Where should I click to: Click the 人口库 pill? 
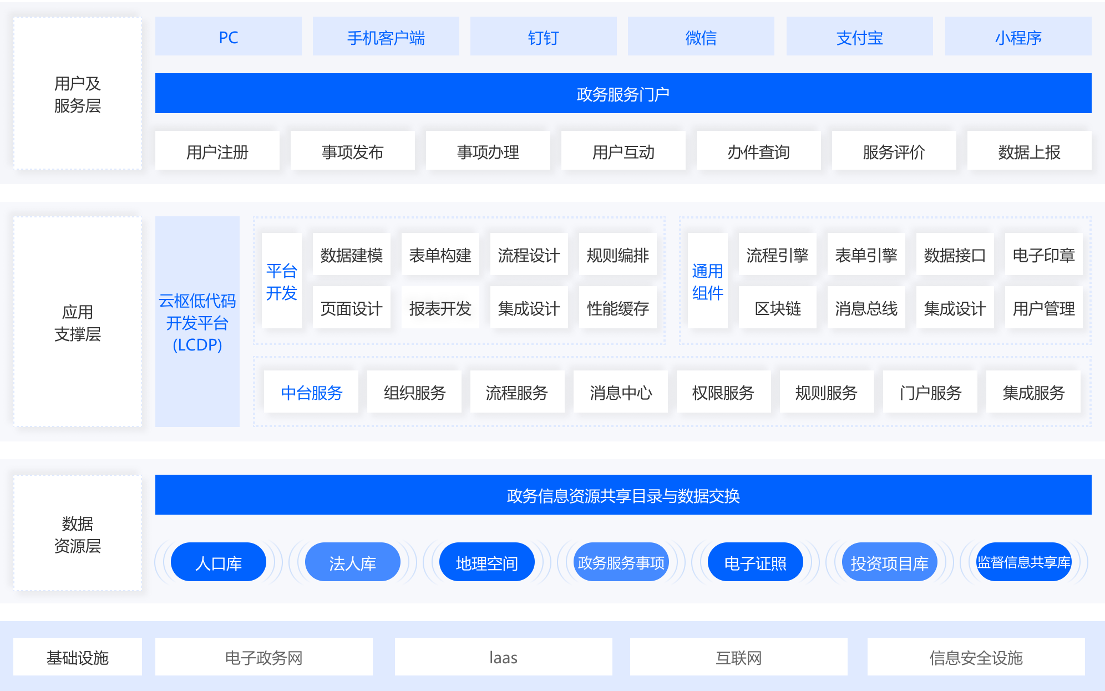(218, 562)
